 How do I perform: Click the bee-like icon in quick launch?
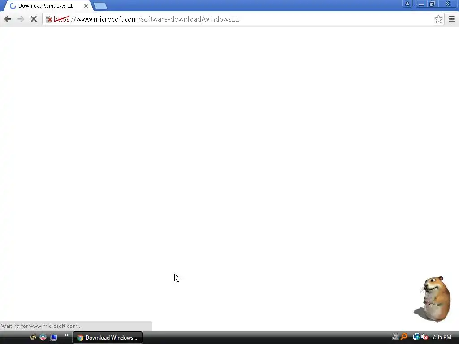(33, 337)
